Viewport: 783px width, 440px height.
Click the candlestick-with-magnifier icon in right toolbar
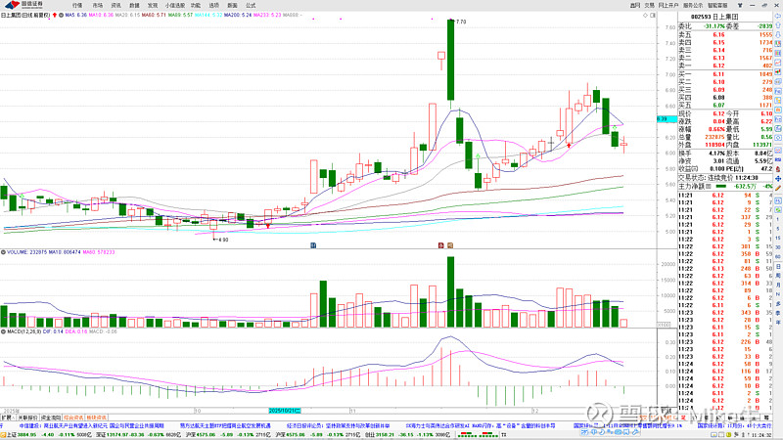[778, 44]
